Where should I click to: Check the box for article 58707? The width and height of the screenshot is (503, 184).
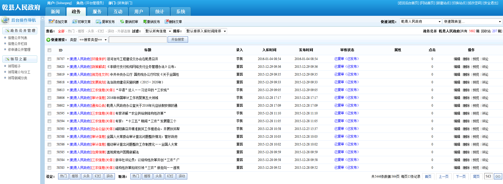pos(49,59)
